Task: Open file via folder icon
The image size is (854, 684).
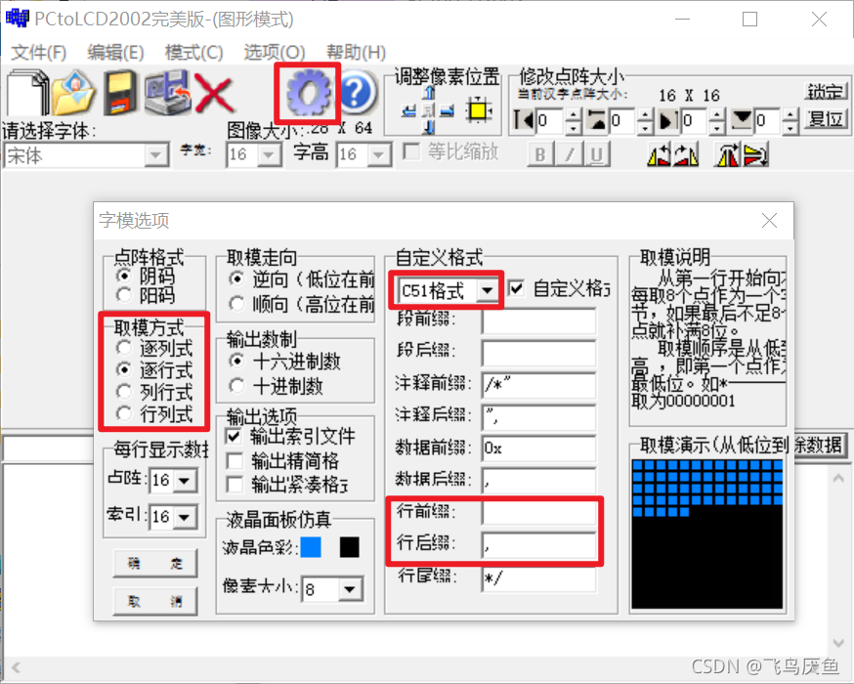Action: pyautogui.click(x=74, y=93)
